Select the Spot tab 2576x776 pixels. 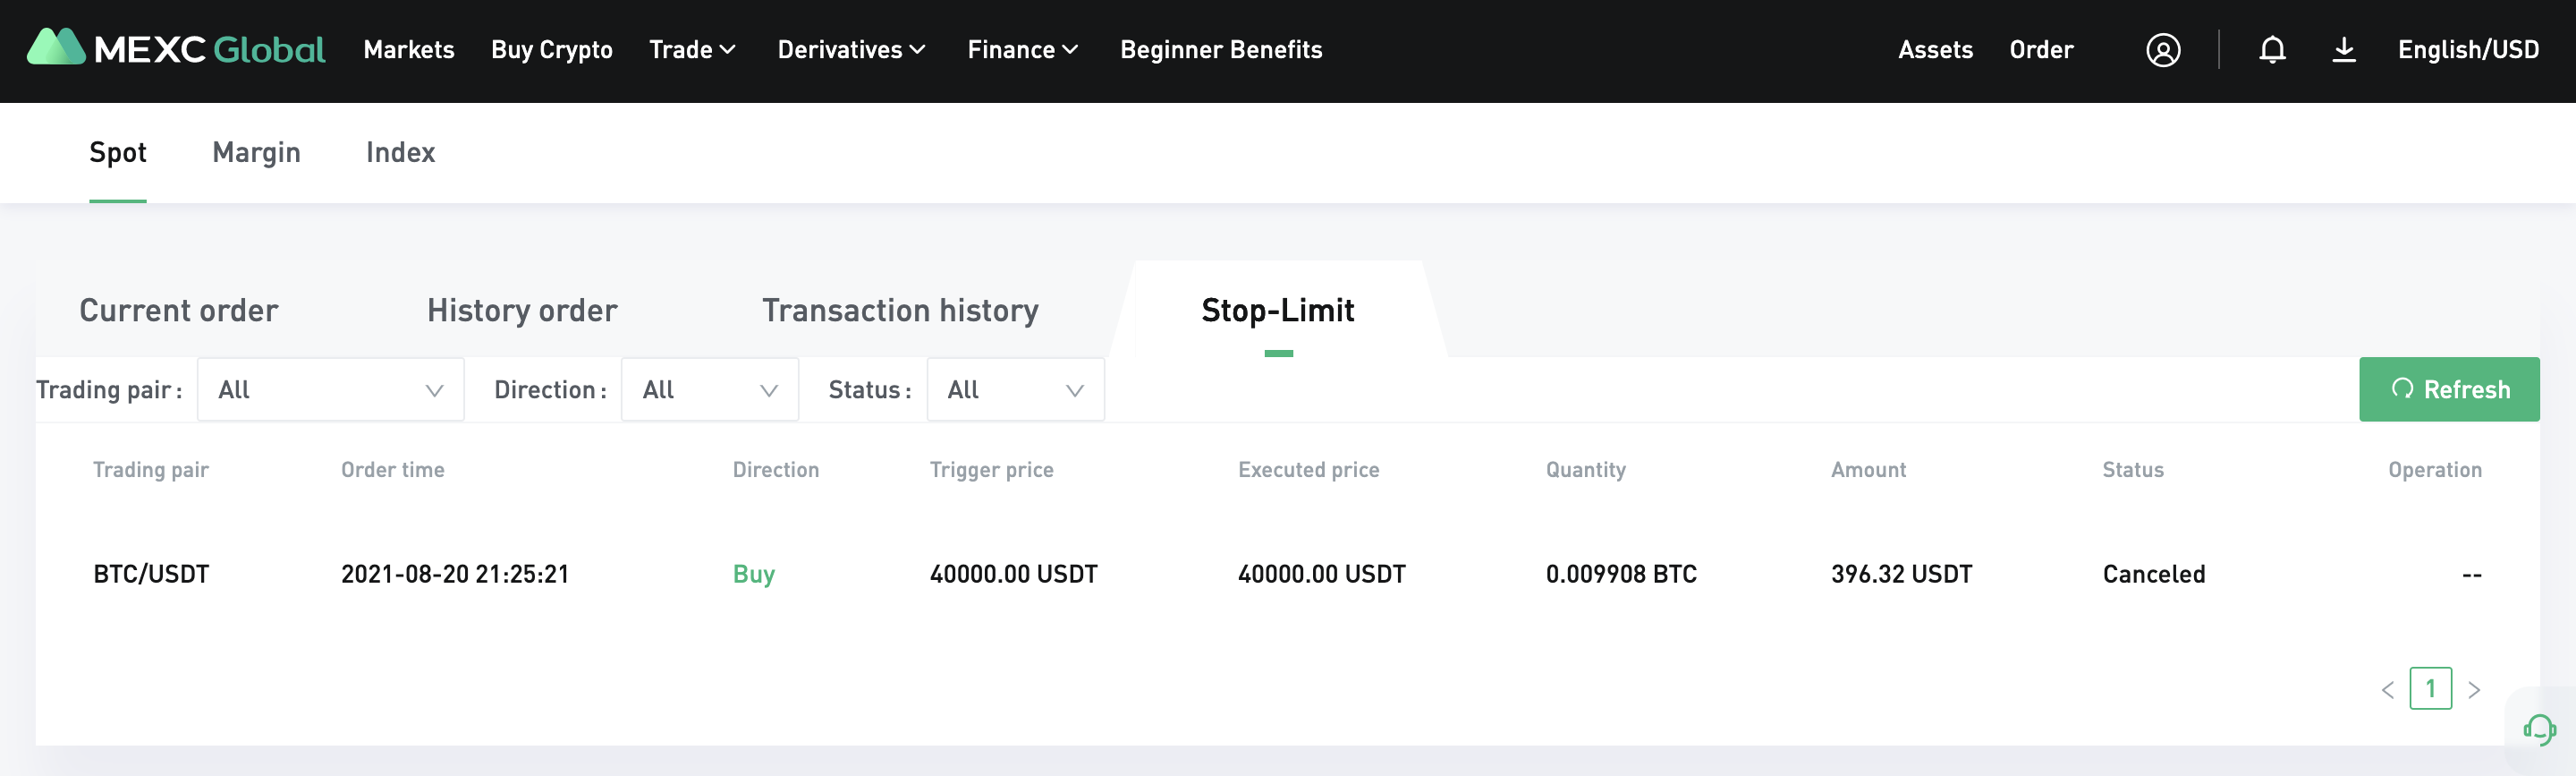(x=118, y=152)
